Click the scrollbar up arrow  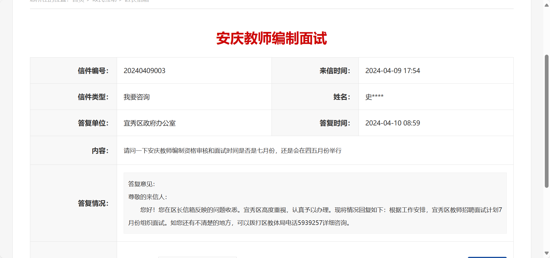[x=547, y=5]
